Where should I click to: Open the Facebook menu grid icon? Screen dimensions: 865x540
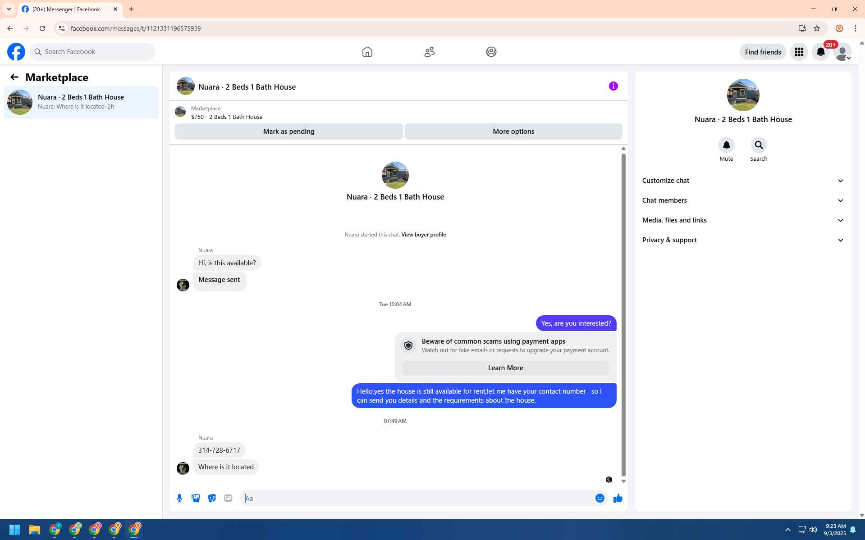(x=799, y=52)
